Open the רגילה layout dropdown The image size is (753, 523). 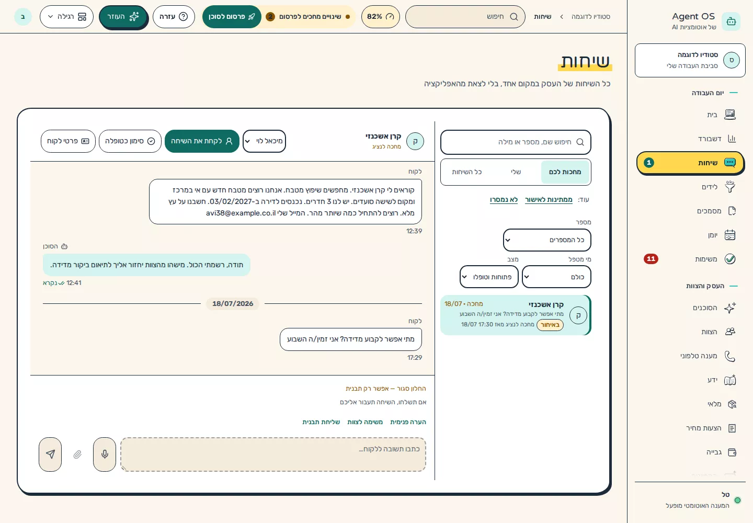pyautogui.click(x=66, y=17)
